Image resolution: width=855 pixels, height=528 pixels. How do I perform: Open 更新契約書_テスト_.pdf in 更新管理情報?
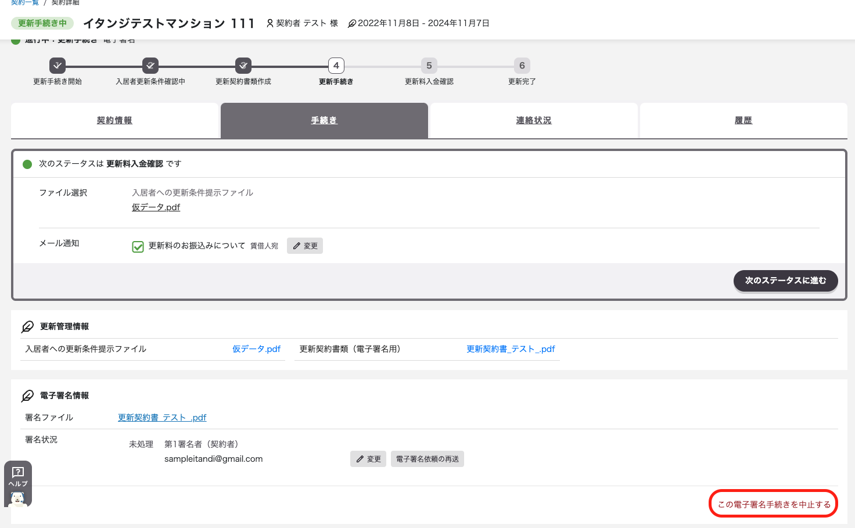click(x=511, y=349)
